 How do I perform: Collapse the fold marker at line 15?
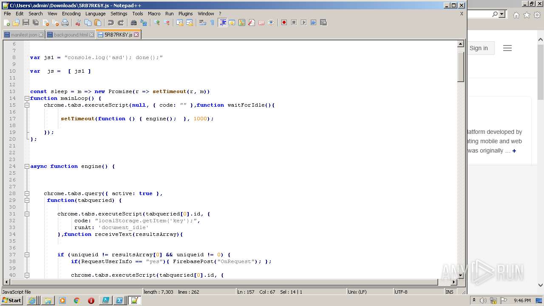pos(27,105)
